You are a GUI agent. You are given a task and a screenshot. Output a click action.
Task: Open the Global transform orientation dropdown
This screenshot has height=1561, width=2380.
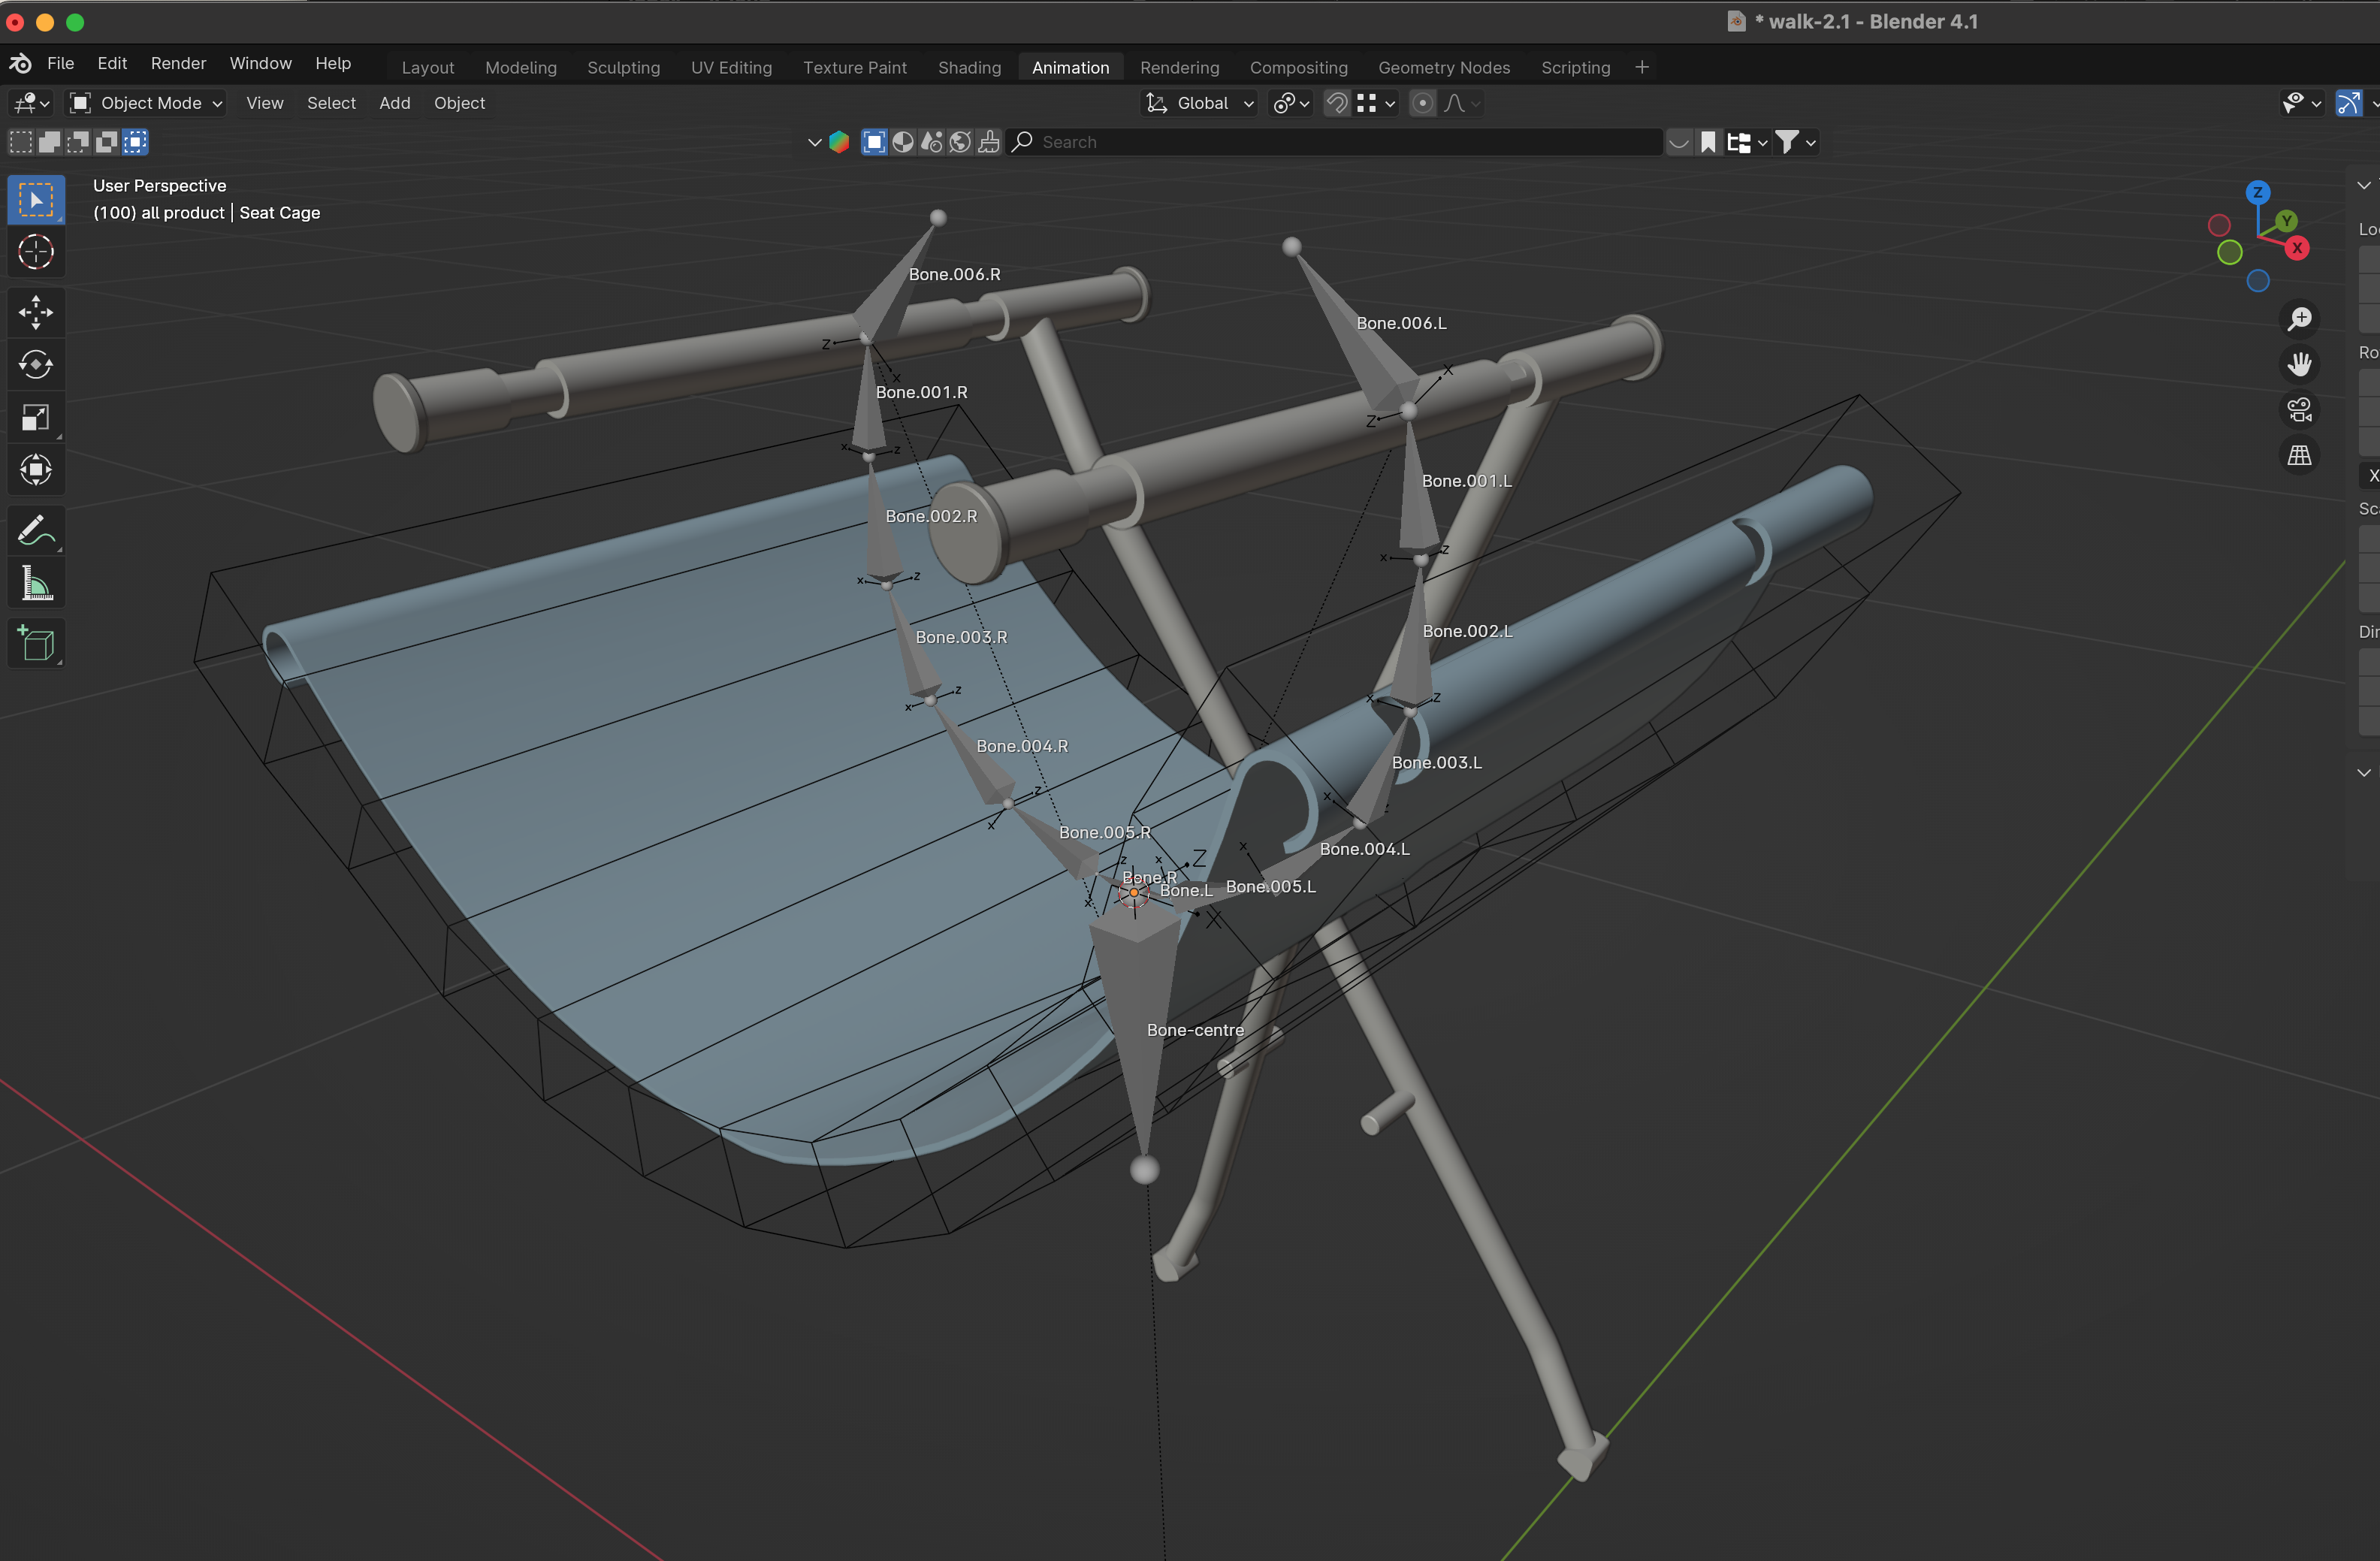(1198, 103)
